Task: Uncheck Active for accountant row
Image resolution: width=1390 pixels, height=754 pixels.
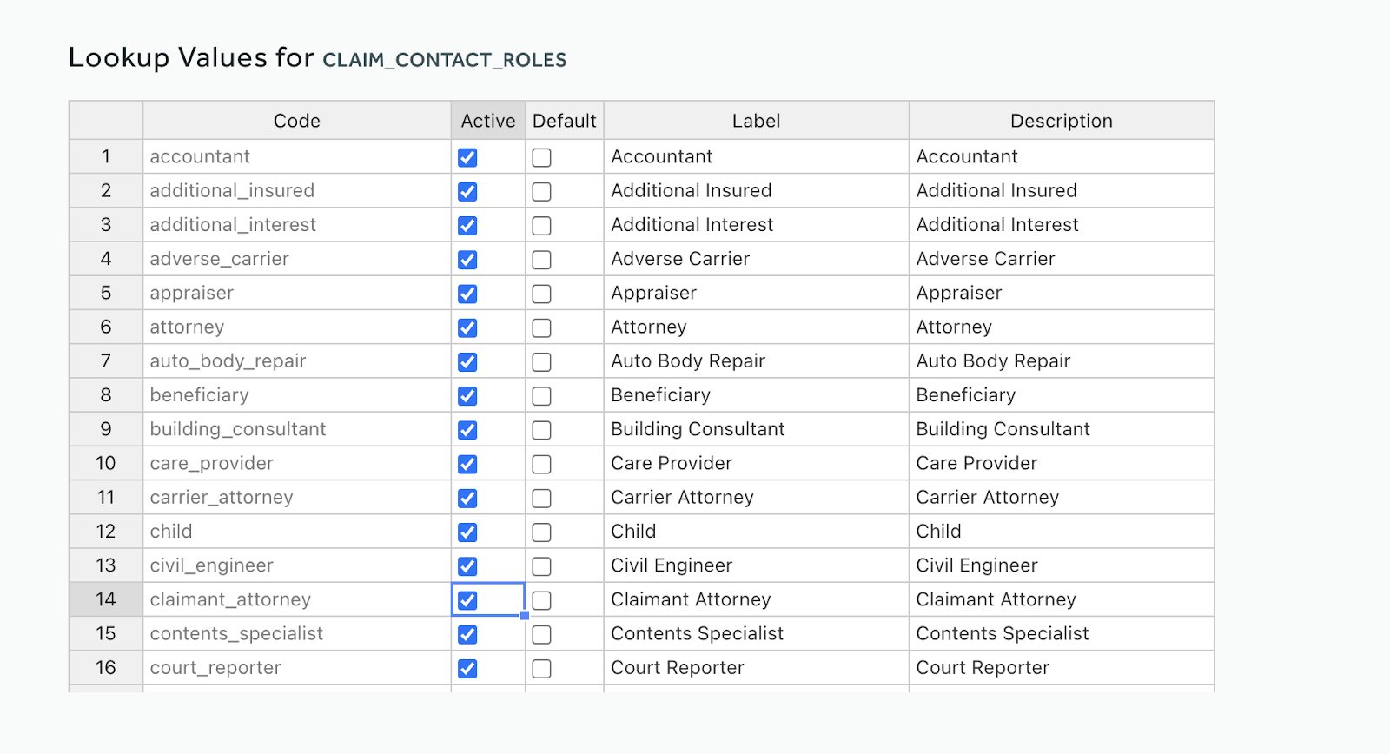Action: tap(467, 157)
